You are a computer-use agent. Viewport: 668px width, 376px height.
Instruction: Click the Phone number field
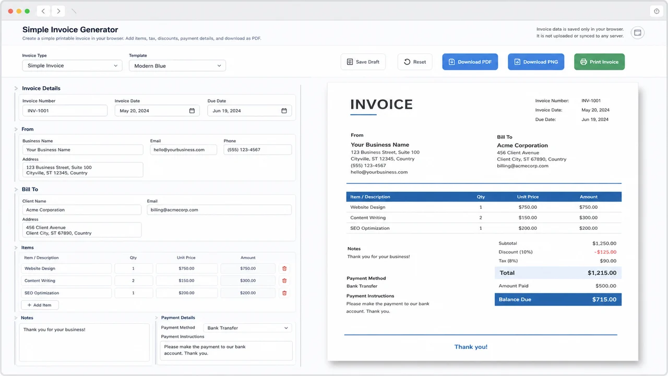257,150
